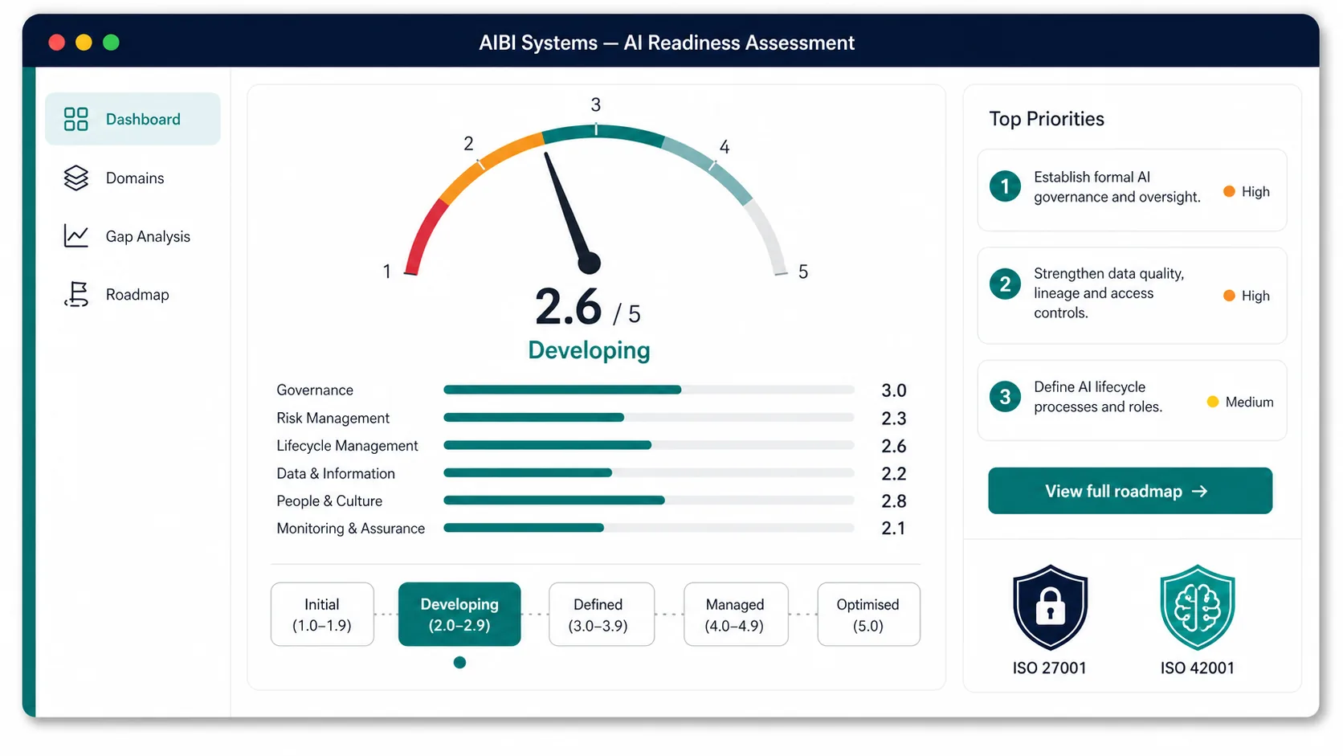Click the ISO 27001 caption
Viewport: 1343px width, 756px height.
click(1050, 668)
